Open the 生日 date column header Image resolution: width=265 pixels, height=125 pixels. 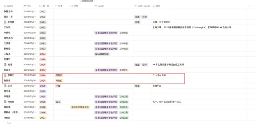(x=27, y=6)
